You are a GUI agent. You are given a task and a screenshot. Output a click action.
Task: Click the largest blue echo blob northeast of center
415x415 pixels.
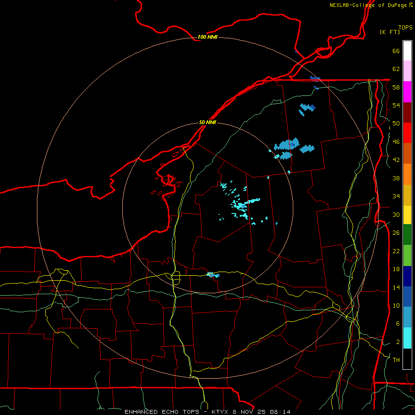[287, 144]
